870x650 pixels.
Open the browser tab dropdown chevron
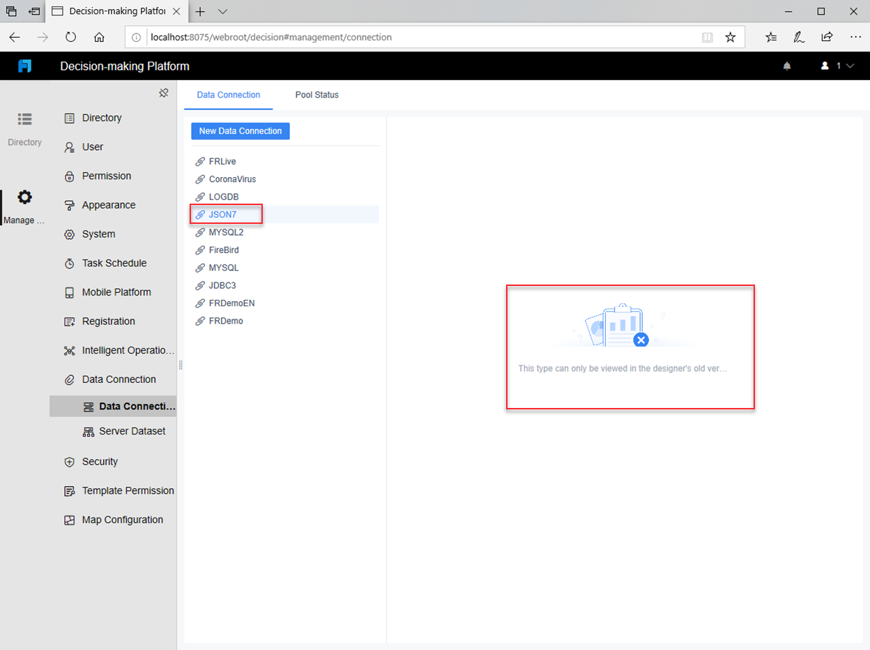point(222,11)
